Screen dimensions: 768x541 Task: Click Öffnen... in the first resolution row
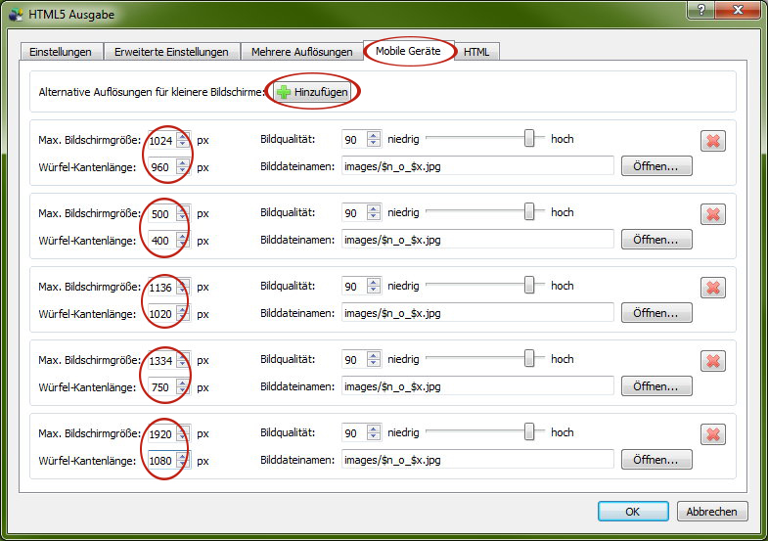click(656, 166)
